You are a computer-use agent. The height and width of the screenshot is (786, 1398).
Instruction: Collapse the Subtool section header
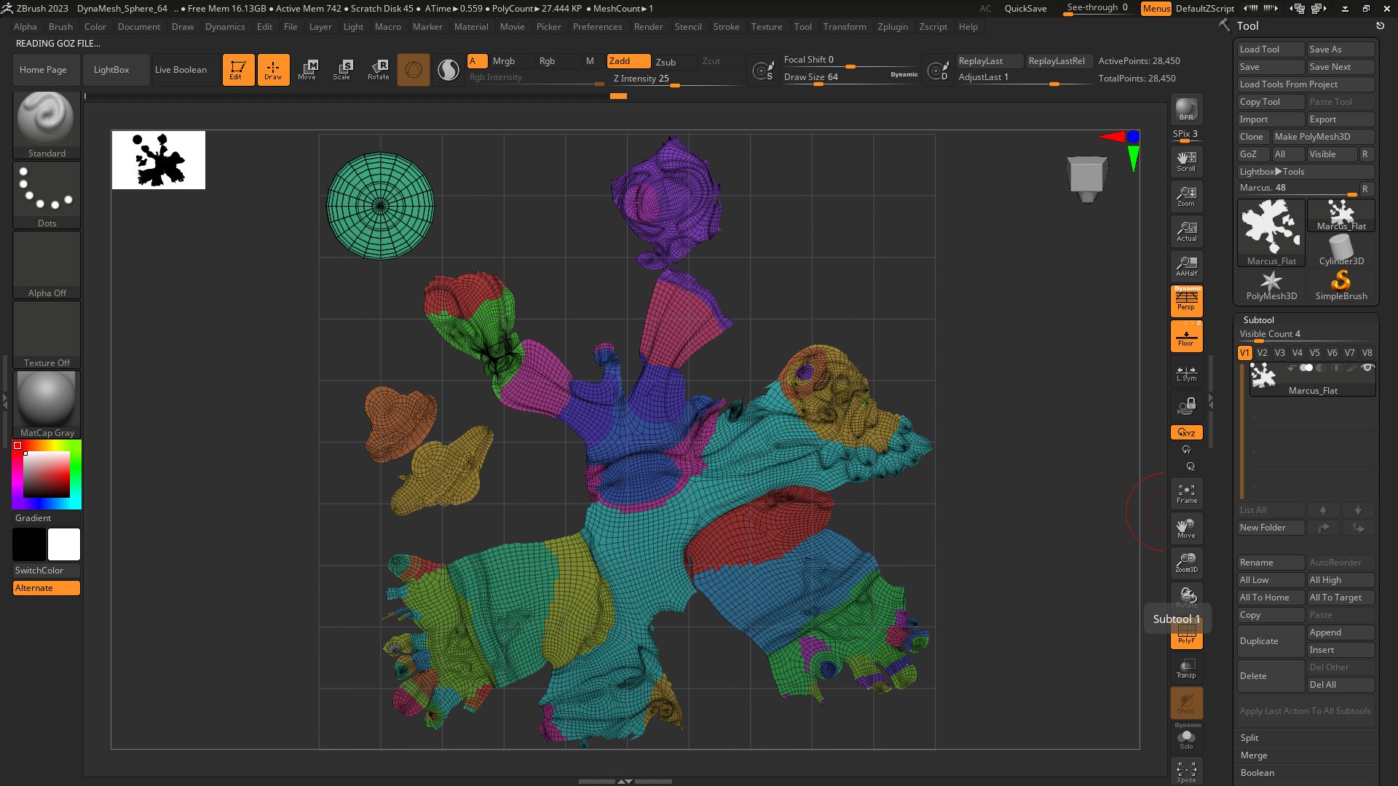[1258, 320]
